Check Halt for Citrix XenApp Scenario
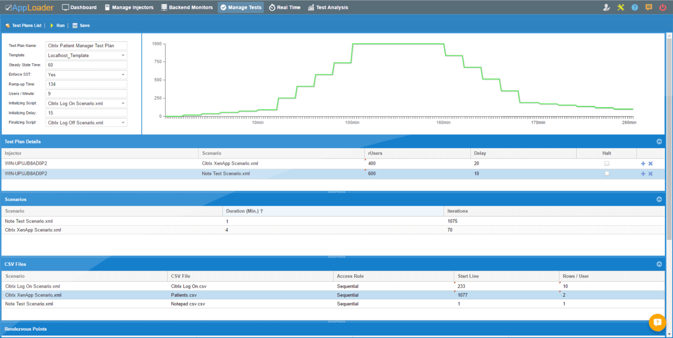 pyautogui.click(x=606, y=163)
